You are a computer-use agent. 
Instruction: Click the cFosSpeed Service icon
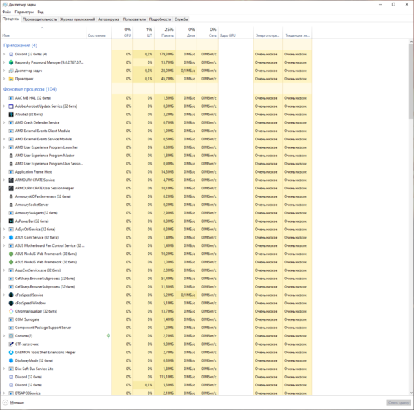tap(11, 295)
